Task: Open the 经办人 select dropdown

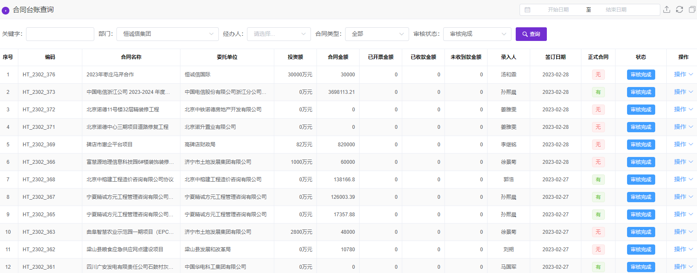Action: [x=279, y=34]
